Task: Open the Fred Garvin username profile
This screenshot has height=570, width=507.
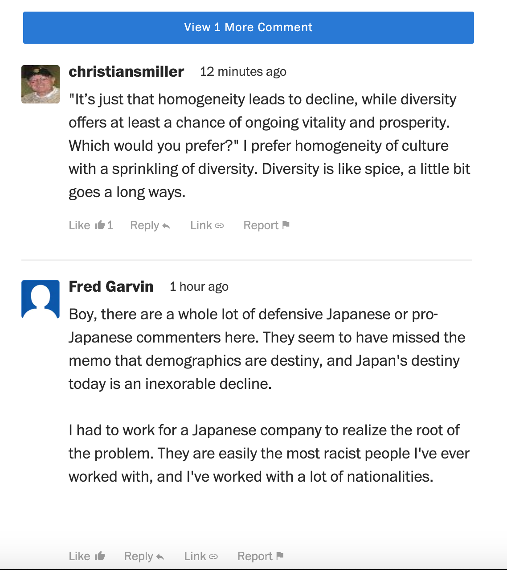Action: pos(111,286)
